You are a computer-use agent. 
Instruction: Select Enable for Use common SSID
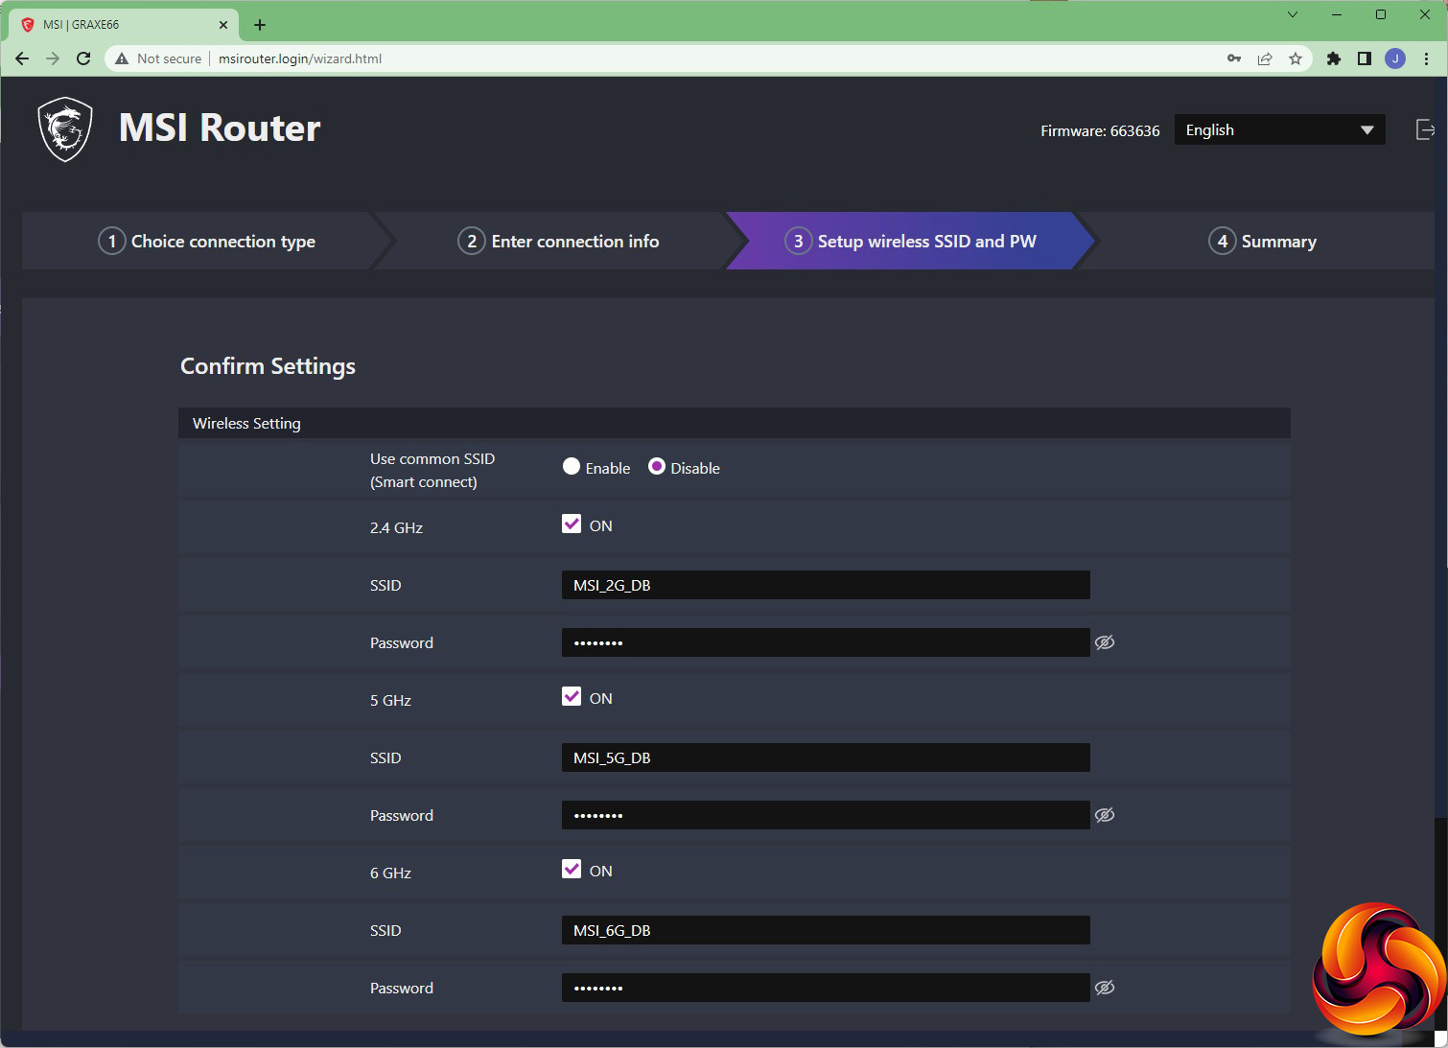click(572, 467)
